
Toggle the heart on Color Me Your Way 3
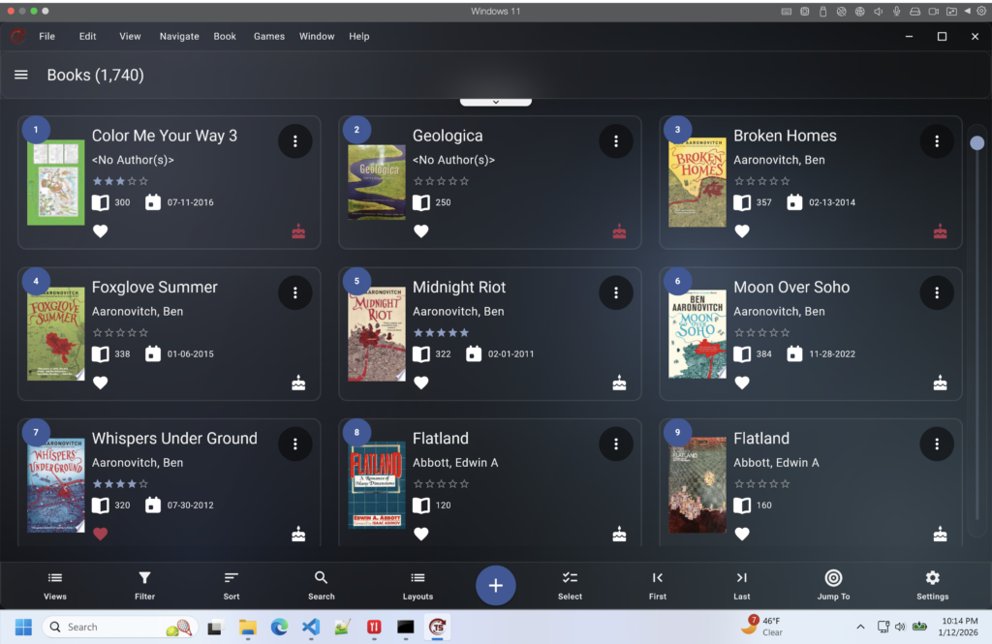pos(100,231)
